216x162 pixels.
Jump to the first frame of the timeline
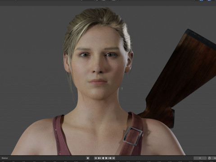pyautogui.click(x=96, y=158)
